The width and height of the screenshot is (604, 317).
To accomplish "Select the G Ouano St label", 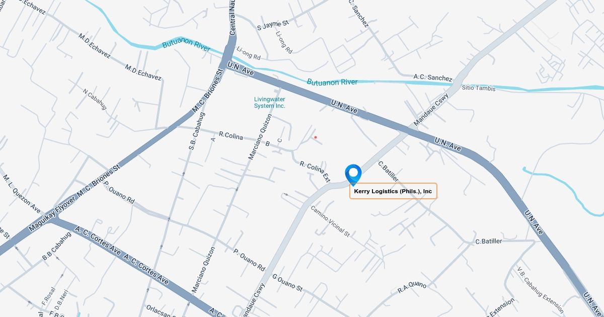I will click(287, 283).
